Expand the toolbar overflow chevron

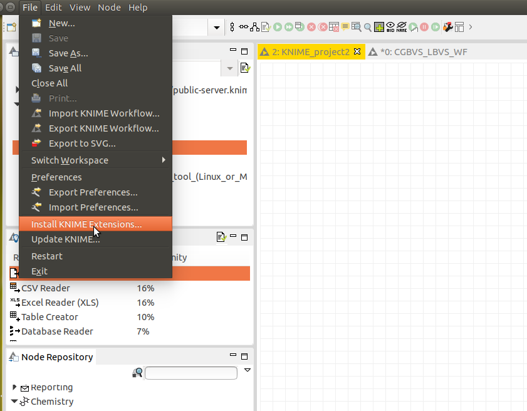click(x=471, y=27)
